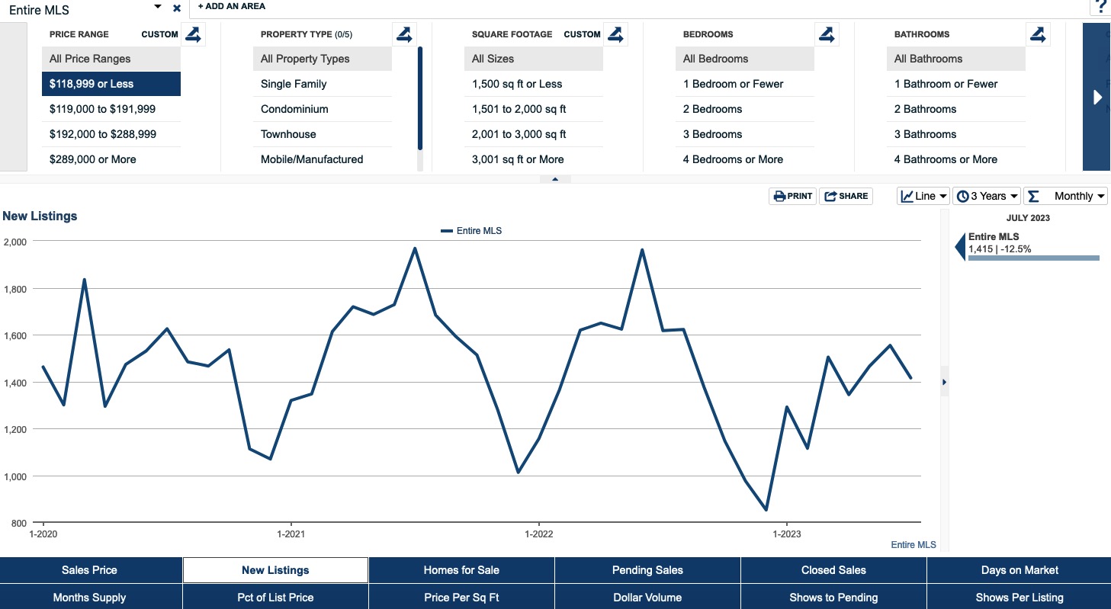Click the Bedrooms breakout chart icon
This screenshot has height=609, width=1111.
(x=827, y=34)
